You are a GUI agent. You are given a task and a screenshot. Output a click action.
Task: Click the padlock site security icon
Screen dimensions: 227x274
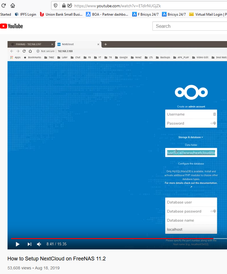pyautogui.click(x=64, y=5)
